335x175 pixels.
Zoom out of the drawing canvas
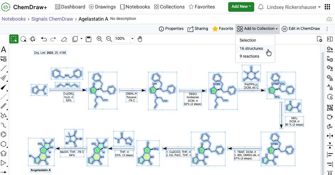tap(109, 39)
